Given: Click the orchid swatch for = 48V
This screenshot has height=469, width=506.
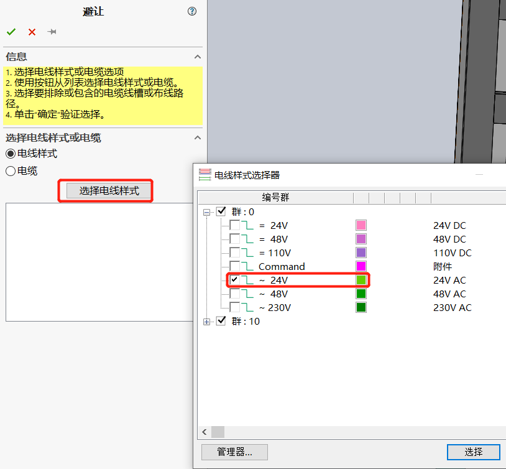Looking at the screenshot, I should pos(361,239).
